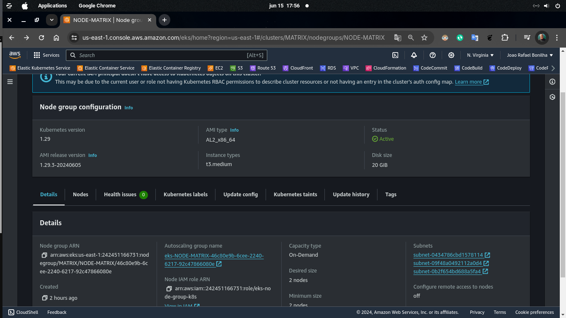Image resolution: width=566 pixels, height=318 pixels.
Task: Click the Chrome address bar URL
Action: click(x=233, y=38)
